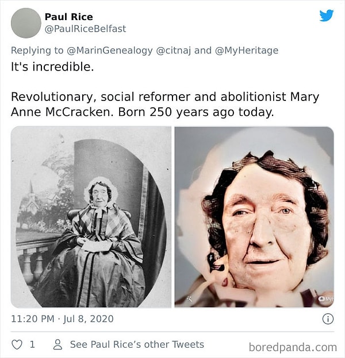Open the 11:20 PM Jul 8, 2020 timestamp
Image resolution: width=345 pixels, height=358 pixels.
(62, 319)
